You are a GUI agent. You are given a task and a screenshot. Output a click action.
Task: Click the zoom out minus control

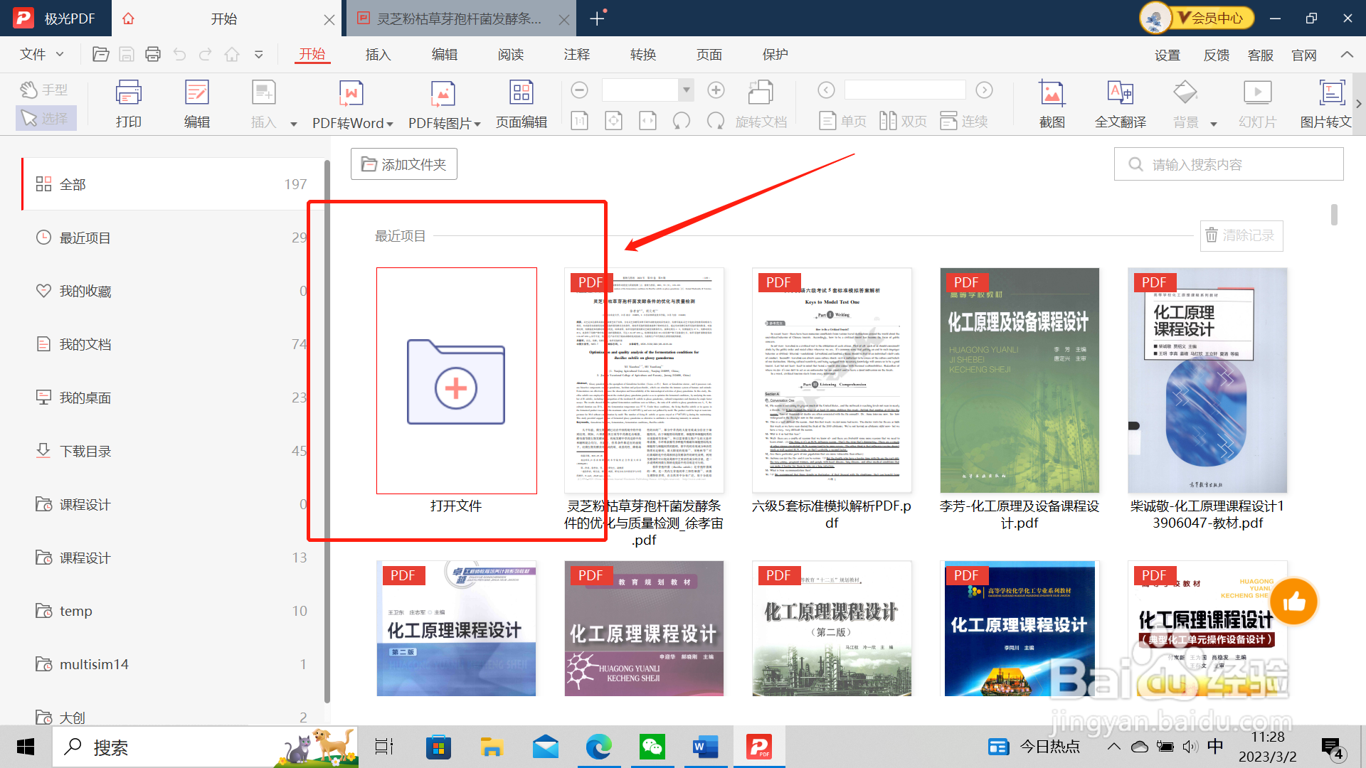tap(579, 90)
